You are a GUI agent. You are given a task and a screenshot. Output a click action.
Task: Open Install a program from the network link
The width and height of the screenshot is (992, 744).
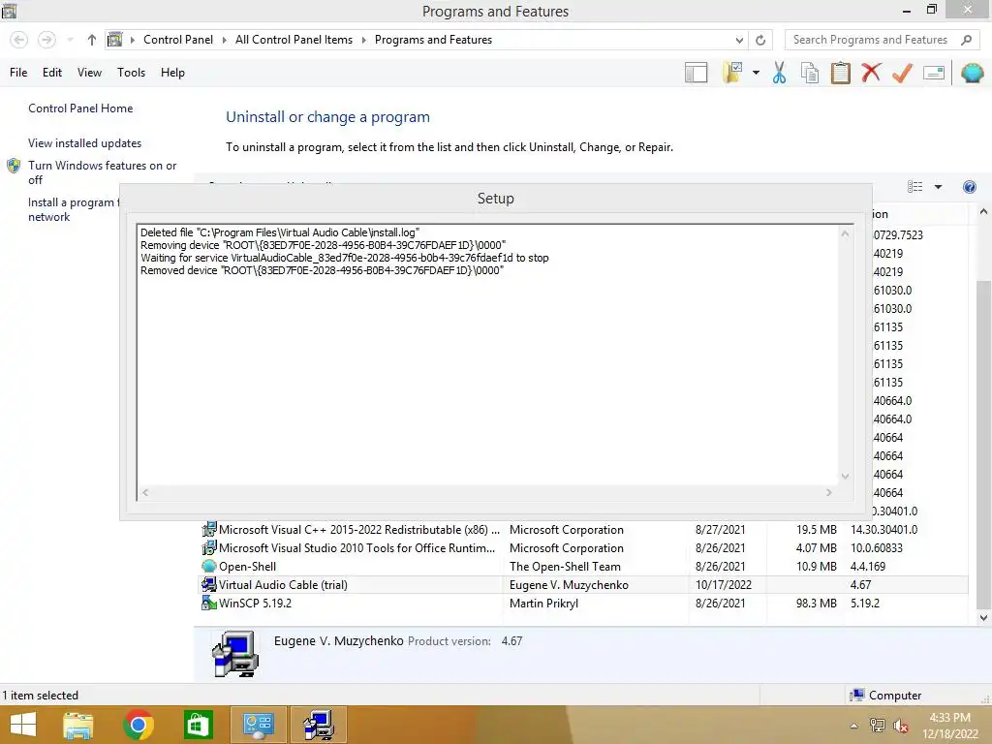point(74,209)
